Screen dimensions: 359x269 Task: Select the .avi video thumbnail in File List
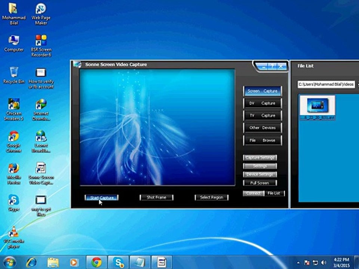point(317,108)
